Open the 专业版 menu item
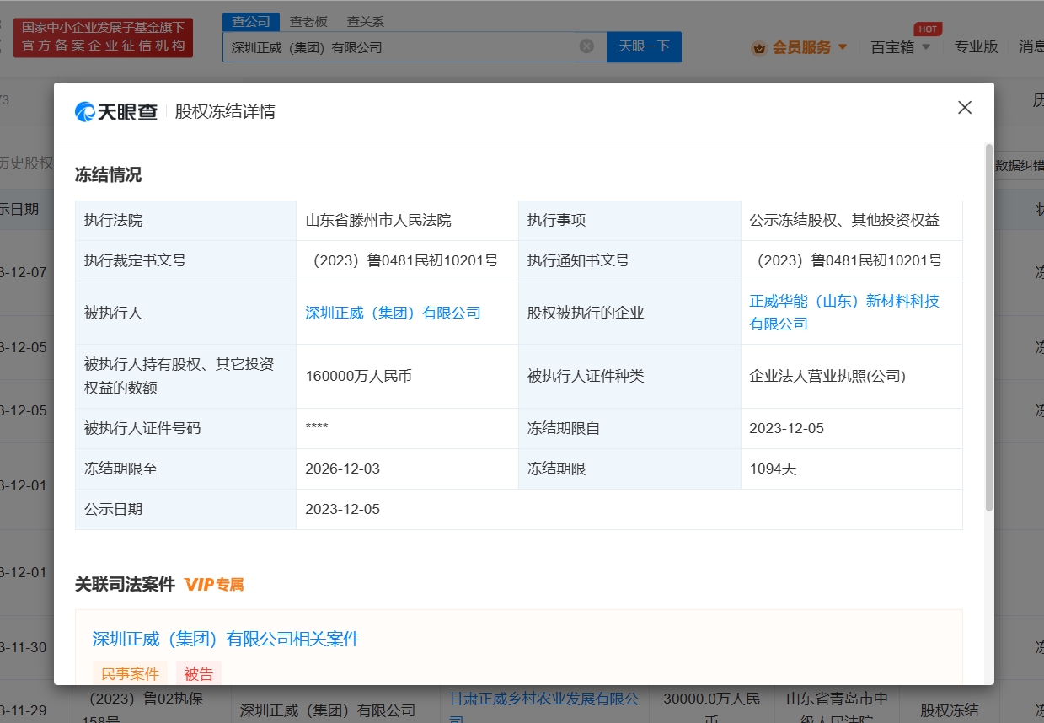This screenshot has width=1044, height=723. point(976,47)
